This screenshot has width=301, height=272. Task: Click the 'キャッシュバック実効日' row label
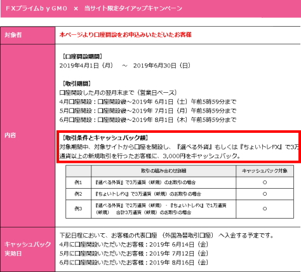(x=27, y=249)
